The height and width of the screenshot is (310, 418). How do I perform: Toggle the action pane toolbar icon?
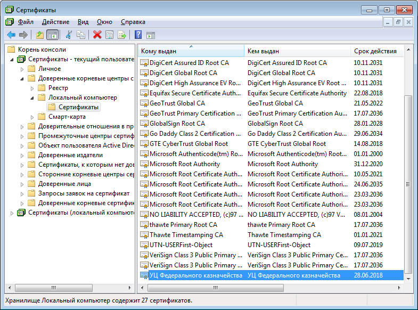pos(151,35)
